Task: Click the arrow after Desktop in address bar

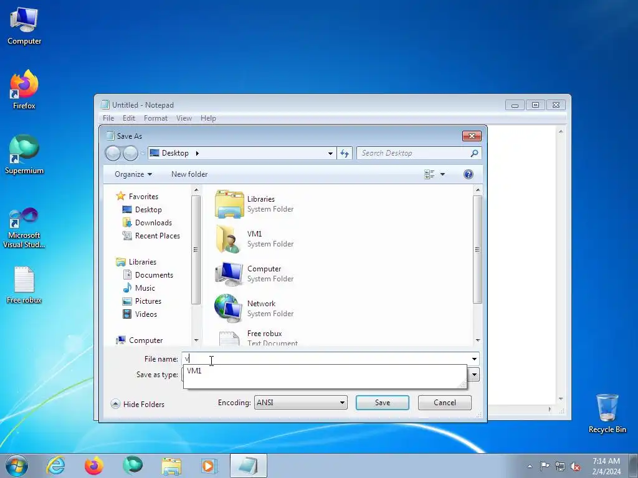Action: point(198,153)
